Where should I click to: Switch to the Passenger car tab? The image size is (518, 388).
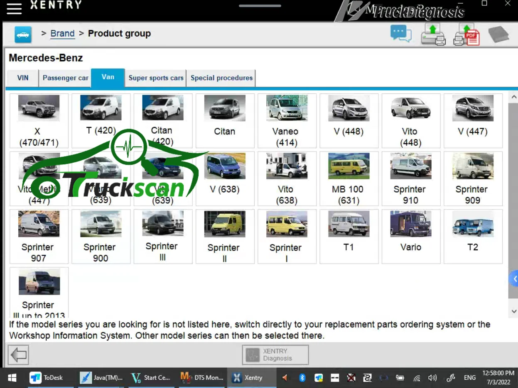tap(65, 78)
